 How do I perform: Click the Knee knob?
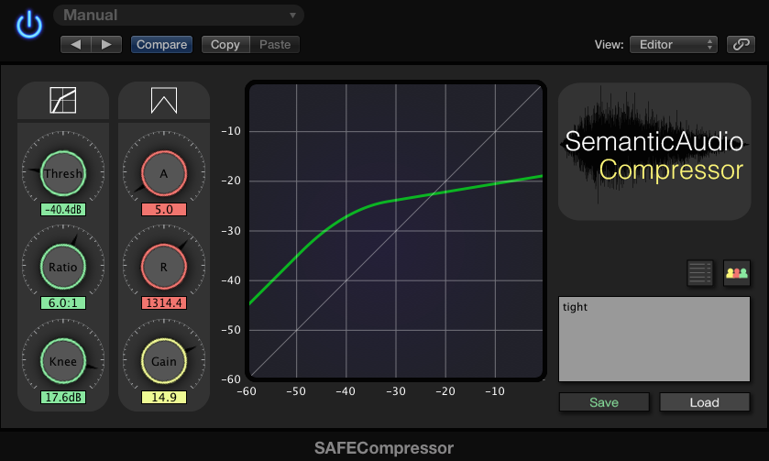point(63,361)
